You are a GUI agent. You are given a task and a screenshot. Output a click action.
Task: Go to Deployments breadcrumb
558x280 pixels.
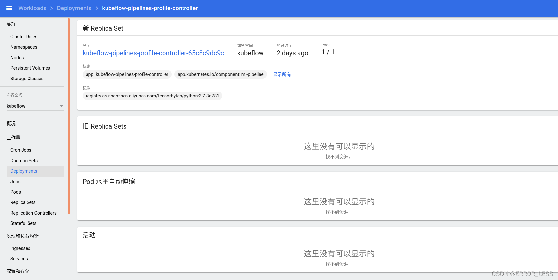point(74,8)
